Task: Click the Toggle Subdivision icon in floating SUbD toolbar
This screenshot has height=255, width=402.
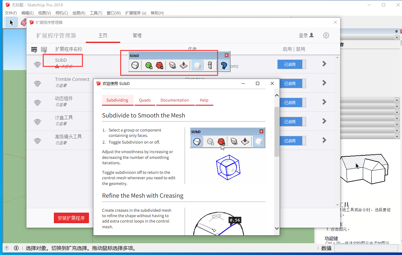Action: (x=135, y=66)
